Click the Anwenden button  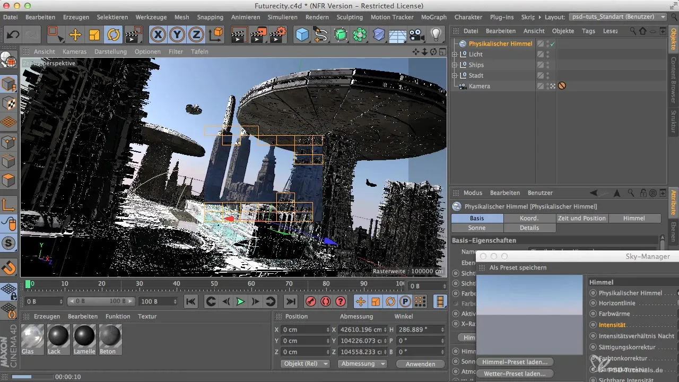tap(420, 364)
